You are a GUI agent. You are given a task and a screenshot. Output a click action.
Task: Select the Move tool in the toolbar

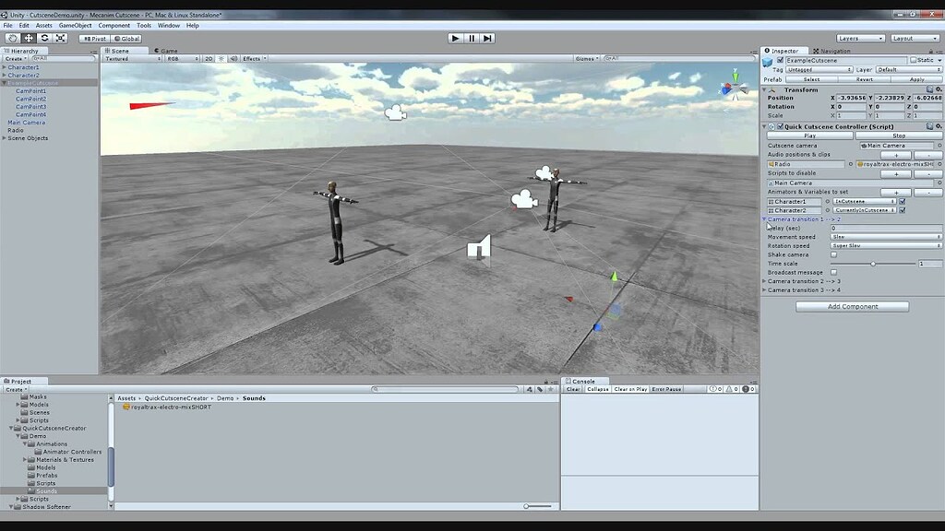coord(28,38)
